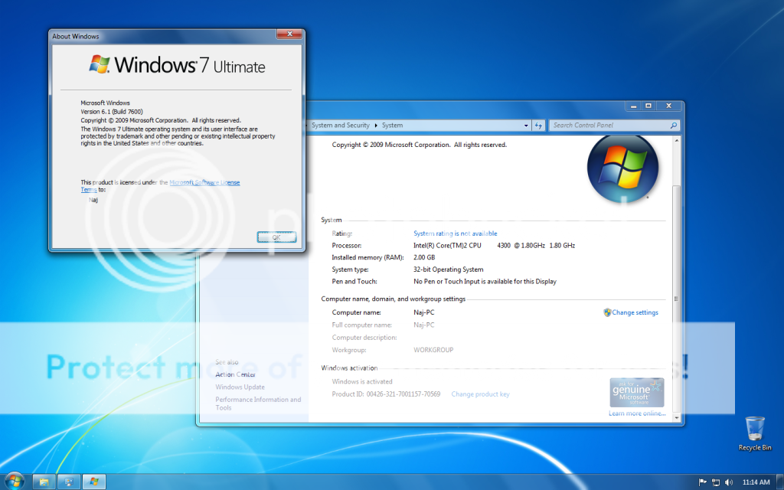Expand the address bar history dropdown
The width and height of the screenshot is (784, 490).
point(525,126)
